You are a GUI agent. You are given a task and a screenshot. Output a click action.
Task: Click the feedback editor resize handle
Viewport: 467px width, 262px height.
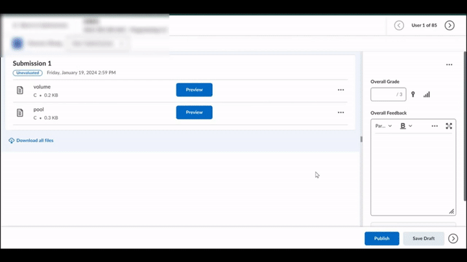[451, 211]
